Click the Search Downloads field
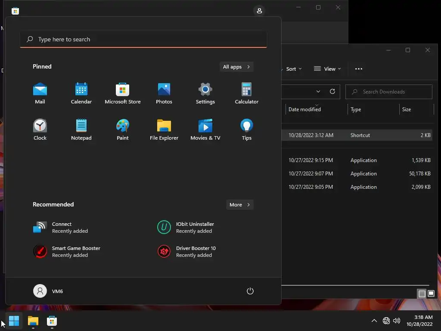The height and width of the screenshot is (331, 441). [x=389, y=92]
